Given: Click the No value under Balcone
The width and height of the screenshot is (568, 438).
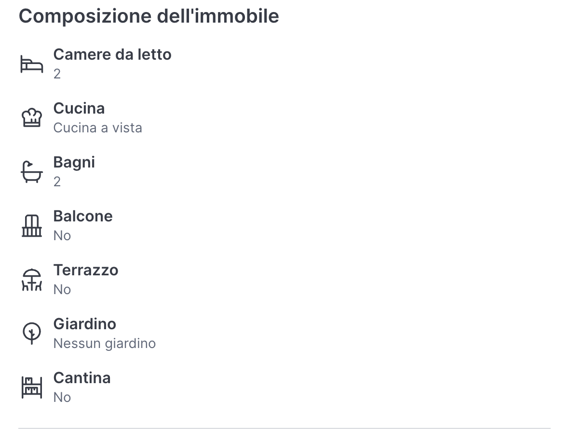Looking at the screenshot, I should [62, 236].
